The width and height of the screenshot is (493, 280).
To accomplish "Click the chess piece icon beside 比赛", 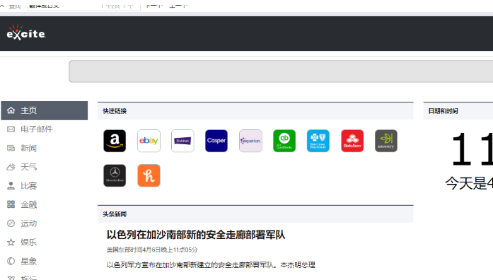I will tap(11, 186).
